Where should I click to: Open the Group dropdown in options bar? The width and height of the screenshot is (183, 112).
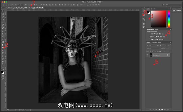pos(20,5)
